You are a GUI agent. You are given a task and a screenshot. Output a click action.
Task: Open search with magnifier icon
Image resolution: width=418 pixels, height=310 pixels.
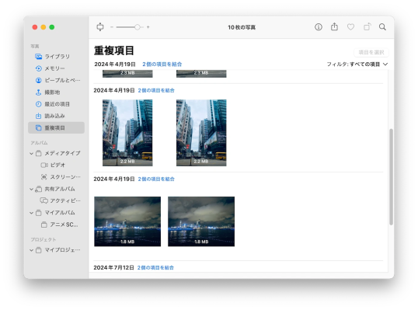pyautogui.click(x=382, y=27)
